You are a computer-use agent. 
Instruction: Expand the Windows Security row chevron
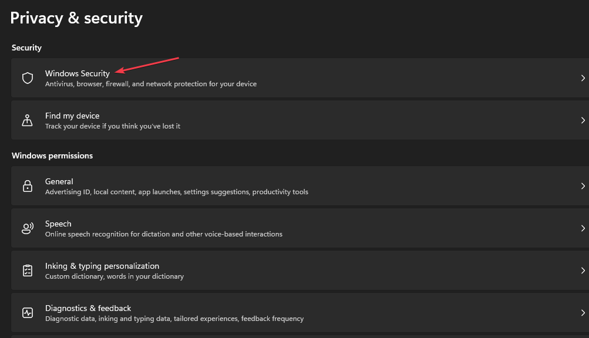(x=582, y=77)
